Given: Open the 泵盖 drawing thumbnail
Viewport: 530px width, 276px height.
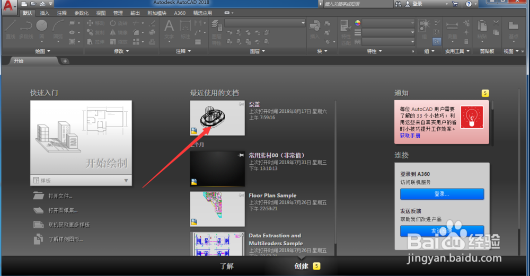Looking at the screenshot, I should [217, 118].
